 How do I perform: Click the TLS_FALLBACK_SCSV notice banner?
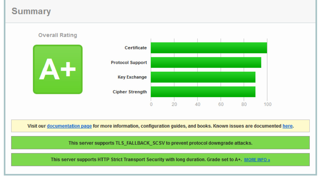[x=160, y=143]
